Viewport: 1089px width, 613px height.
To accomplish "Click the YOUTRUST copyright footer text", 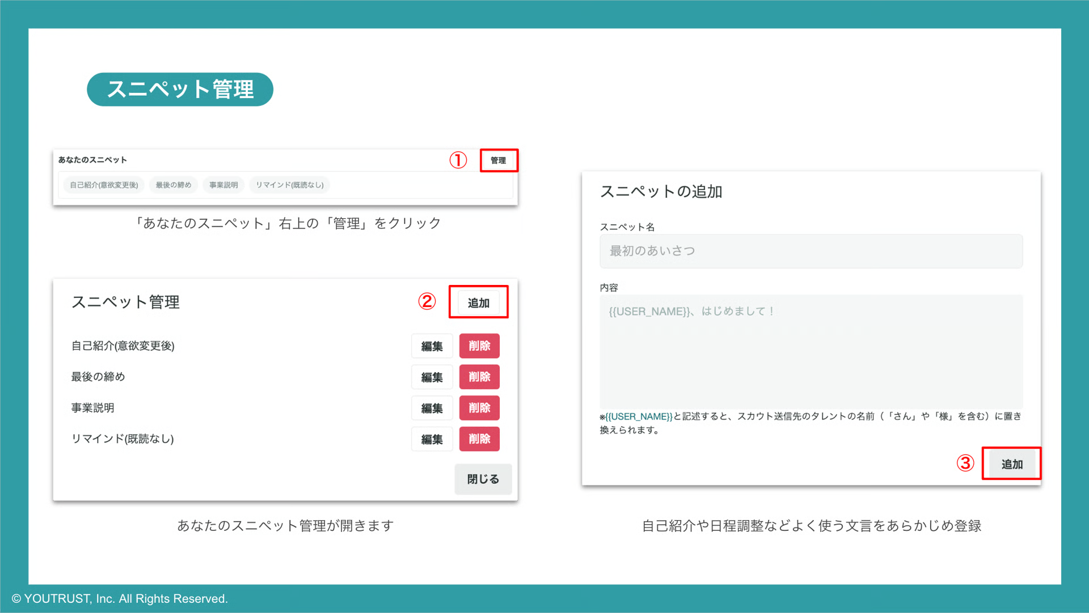I will click(x=120, y=599).
